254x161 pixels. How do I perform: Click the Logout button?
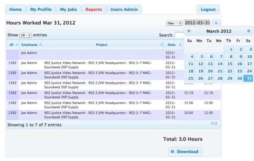pos(208,10)
